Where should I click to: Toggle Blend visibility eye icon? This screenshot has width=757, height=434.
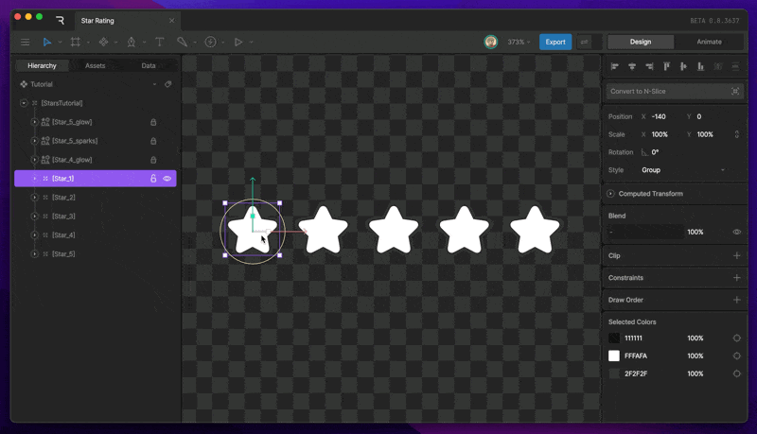click(x=737, y=232)
